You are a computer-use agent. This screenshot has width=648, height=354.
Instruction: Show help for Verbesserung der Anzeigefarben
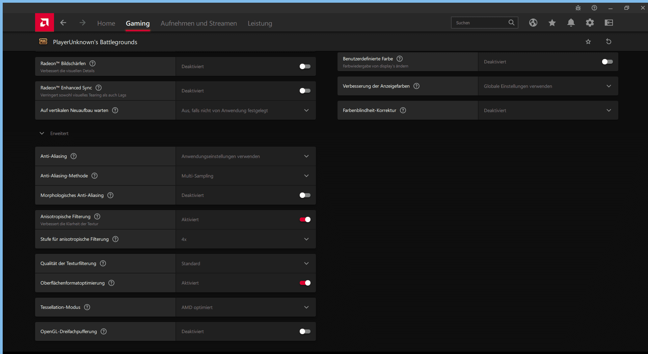[416, 86]
